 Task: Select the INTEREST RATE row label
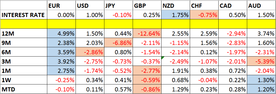click(x=23, y=15)
